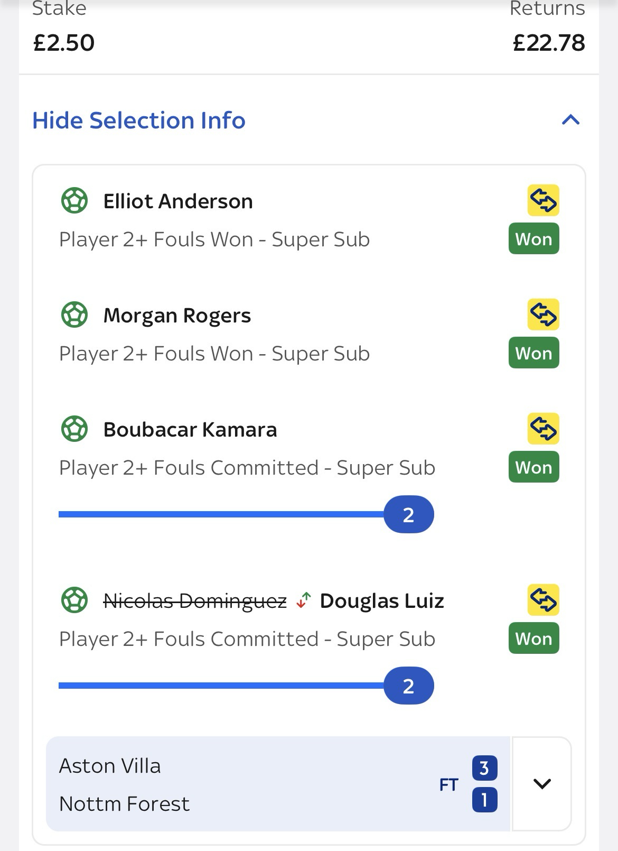The image size is (618, 851).
Task: Click Won badge for Douglas Luiz
Action: [x=533, y=639]
